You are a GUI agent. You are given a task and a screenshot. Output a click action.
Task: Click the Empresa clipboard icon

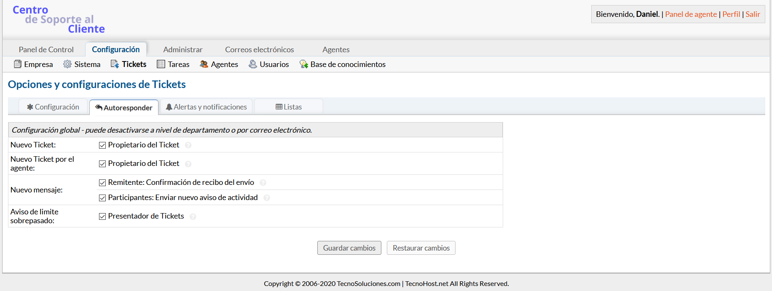18,64
